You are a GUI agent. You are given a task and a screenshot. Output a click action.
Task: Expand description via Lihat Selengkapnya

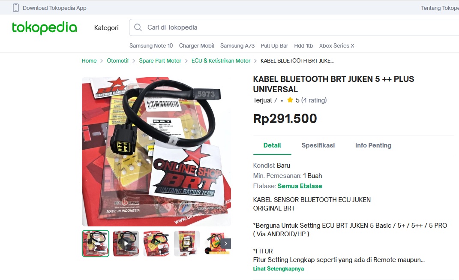tap(279, 268)
